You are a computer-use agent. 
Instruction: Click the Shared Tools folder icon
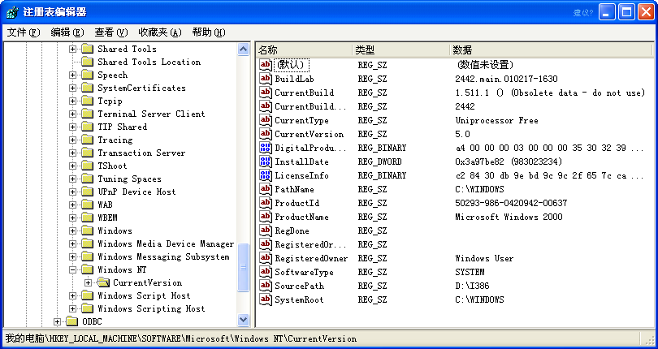click(x=87, y=49)
